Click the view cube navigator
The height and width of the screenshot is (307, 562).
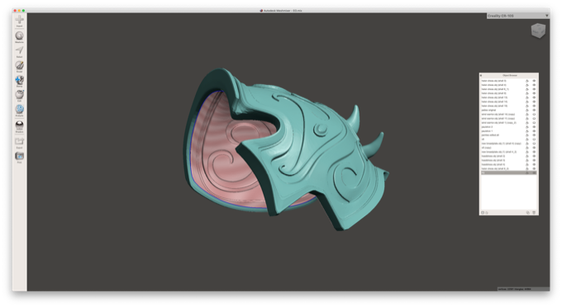(x=538, y=31)
